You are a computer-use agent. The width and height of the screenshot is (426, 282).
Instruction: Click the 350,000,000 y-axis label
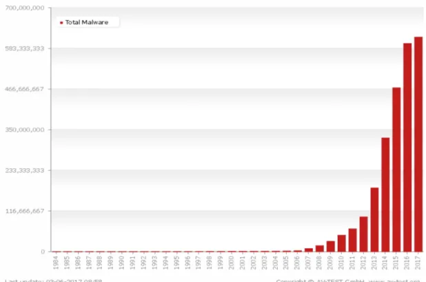click(25, 130)
